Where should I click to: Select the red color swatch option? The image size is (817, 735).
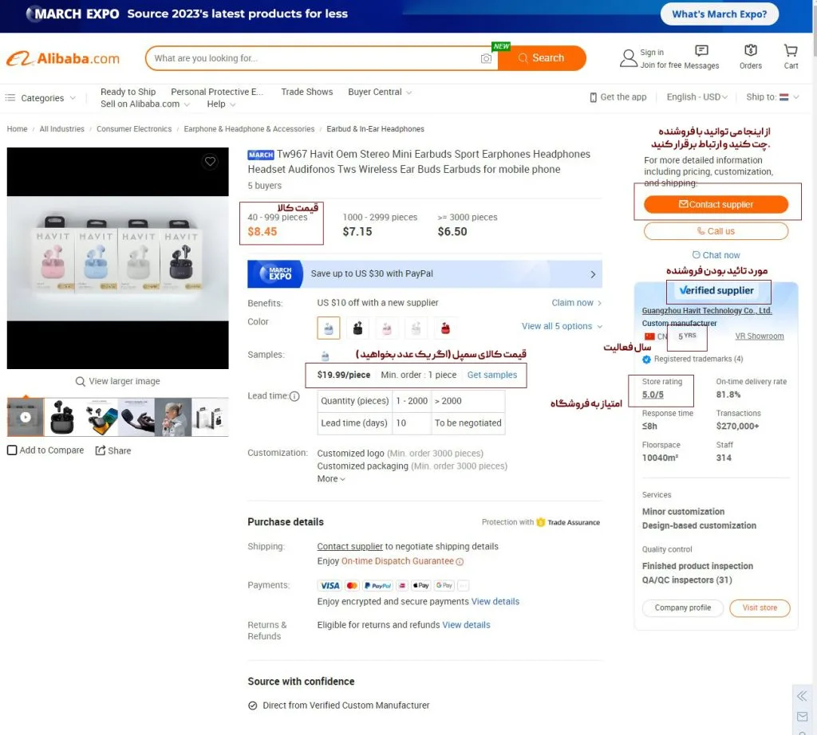(x=445, y=328)
